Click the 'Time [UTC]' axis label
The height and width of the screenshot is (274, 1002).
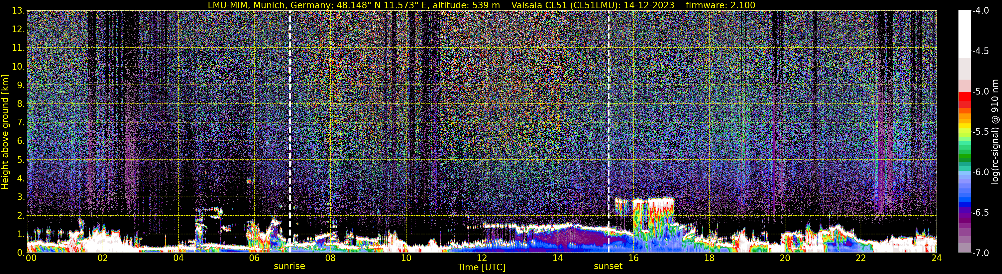482,267
